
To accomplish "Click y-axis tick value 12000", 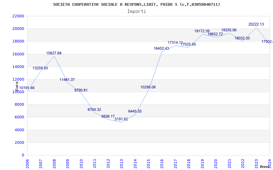I will [x=18, y=80].
